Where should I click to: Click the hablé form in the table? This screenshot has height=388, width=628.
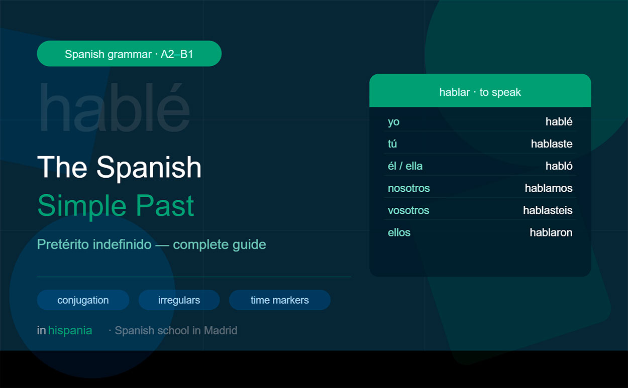559,121
